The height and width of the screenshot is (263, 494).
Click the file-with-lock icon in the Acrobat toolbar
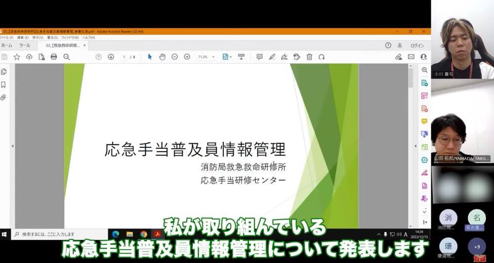(x=41, y=57)
